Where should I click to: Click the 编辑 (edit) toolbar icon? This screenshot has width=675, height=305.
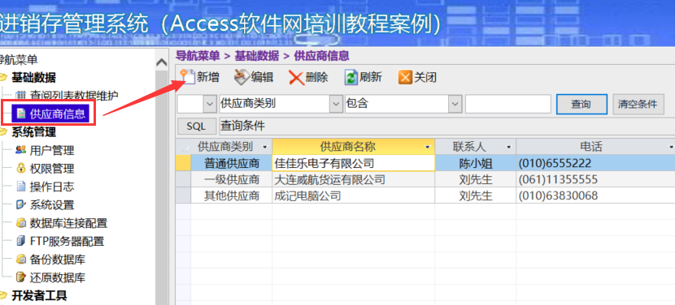coord(242,77)
